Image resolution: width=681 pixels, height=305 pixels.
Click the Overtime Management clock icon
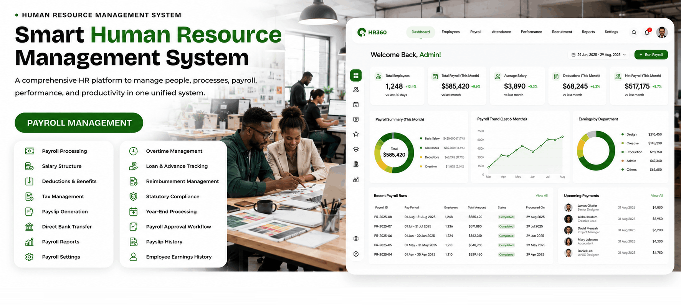pos(133,151)
